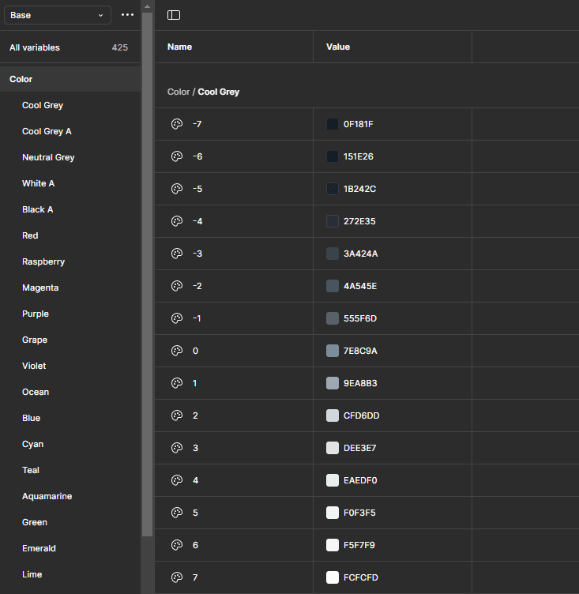Click the Value column header
The width and height of the screenshot is (579, 594).
(338, 47)
